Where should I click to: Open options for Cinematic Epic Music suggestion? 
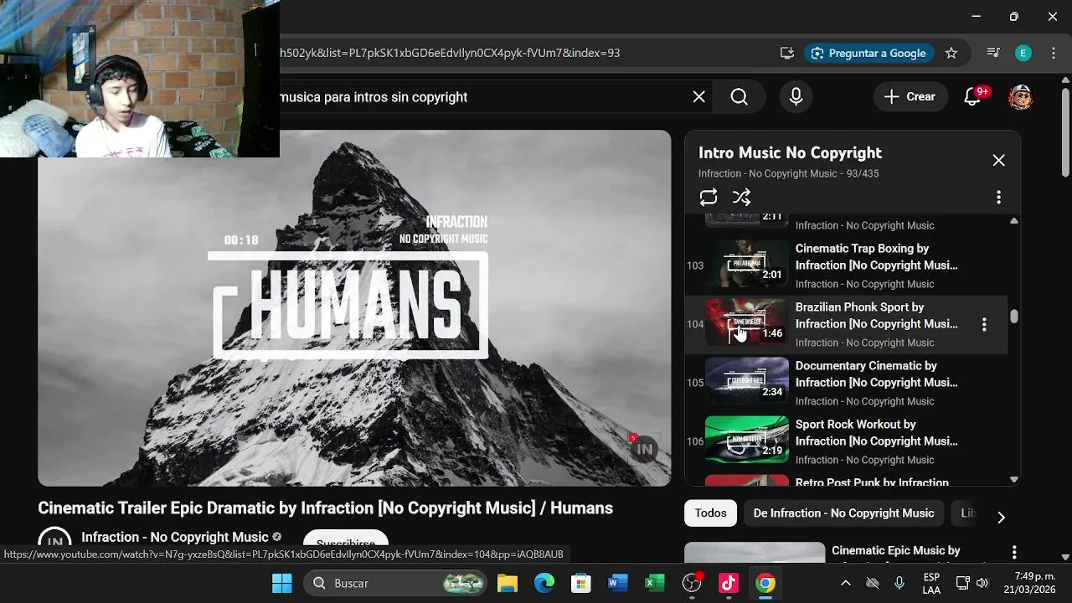(x=1014, y=553)
